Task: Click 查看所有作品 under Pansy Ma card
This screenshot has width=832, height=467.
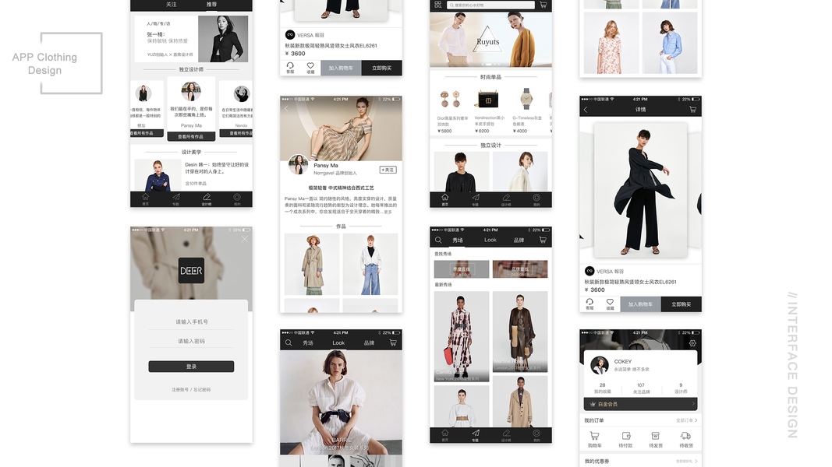Action: tap(191, 137)
